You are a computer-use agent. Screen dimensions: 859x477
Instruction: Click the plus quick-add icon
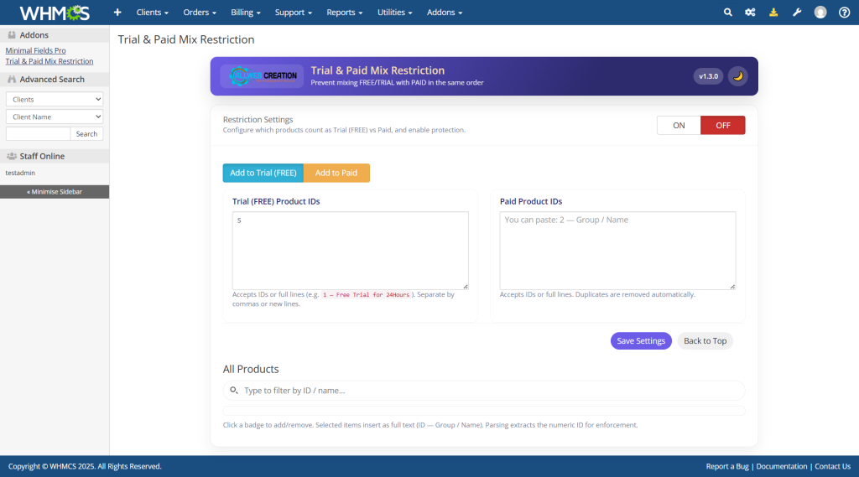tap(117, 13)
